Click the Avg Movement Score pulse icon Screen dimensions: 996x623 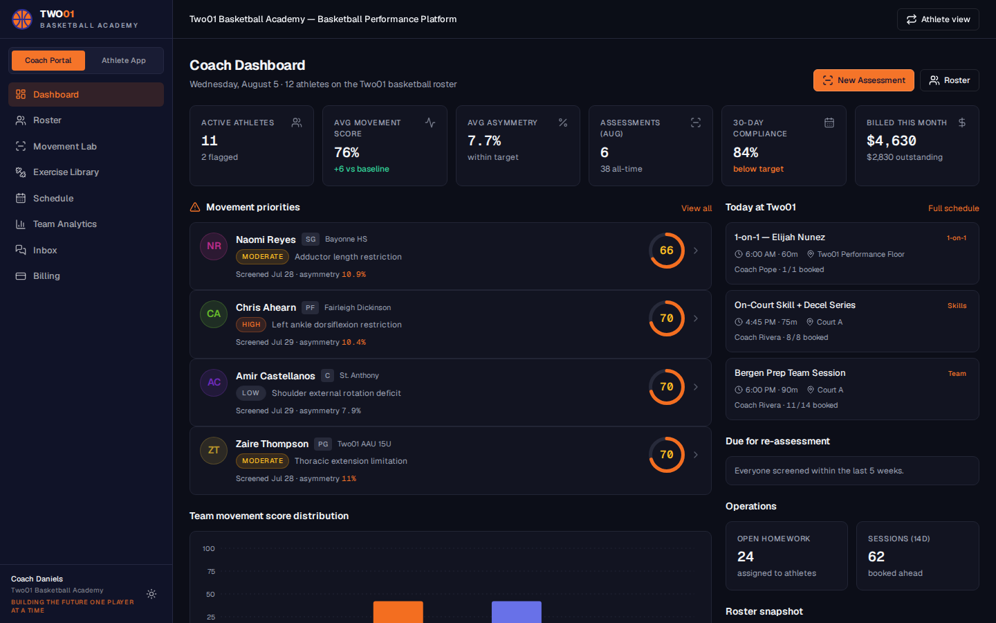430,123
